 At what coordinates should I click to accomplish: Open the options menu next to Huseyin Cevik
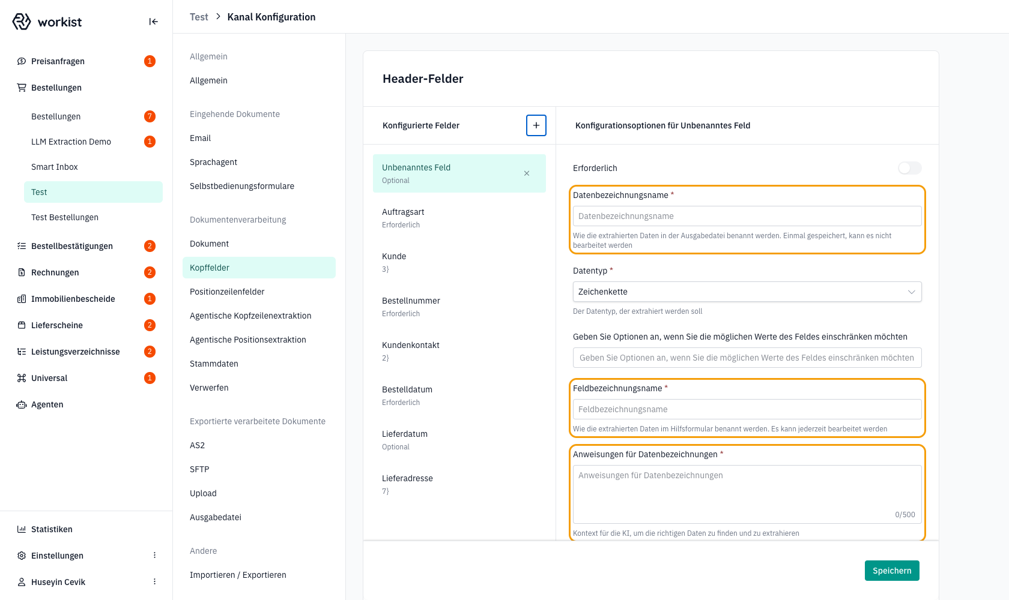(154, 582)
